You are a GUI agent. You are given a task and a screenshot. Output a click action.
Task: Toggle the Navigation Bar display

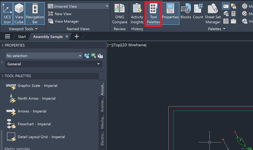pos(35,13)
